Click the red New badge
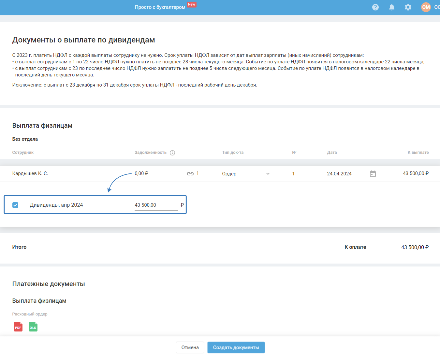440x355 pixels. point(192,5)
